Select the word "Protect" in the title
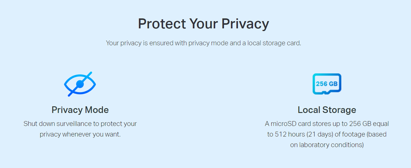This screenshot has height=168, width=411. click(x=162, y=24)
